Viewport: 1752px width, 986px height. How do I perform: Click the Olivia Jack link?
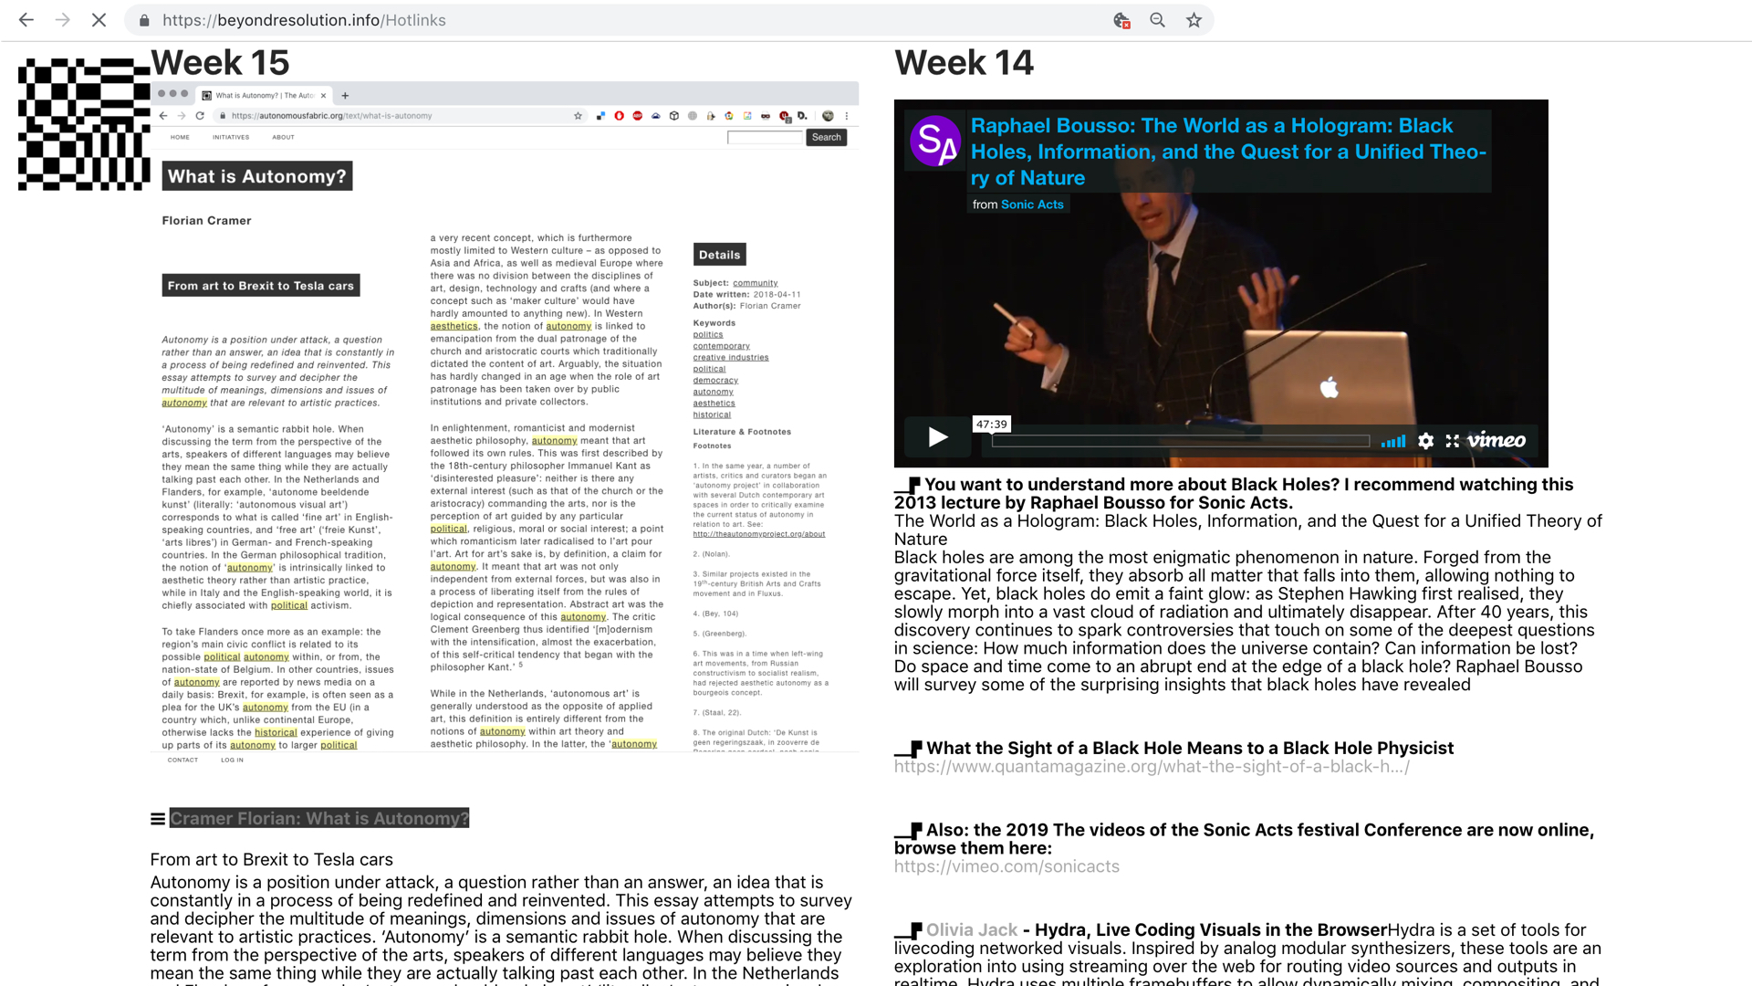click(971, 930)
